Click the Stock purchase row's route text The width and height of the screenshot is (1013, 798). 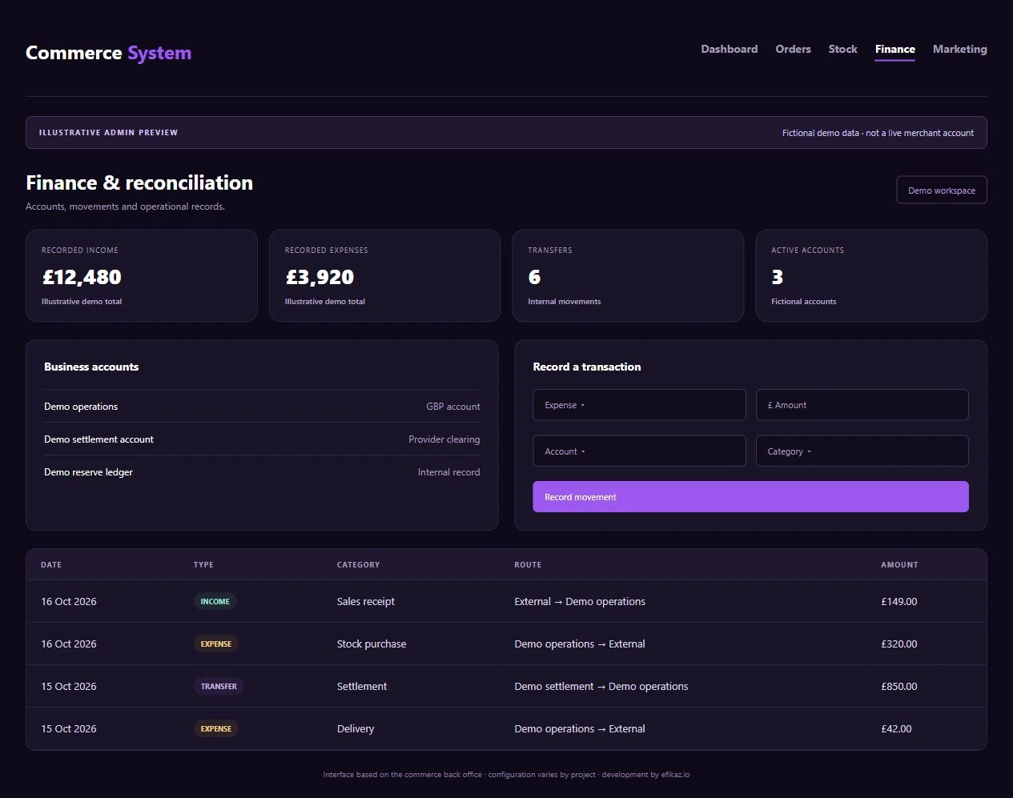point(580,644)
